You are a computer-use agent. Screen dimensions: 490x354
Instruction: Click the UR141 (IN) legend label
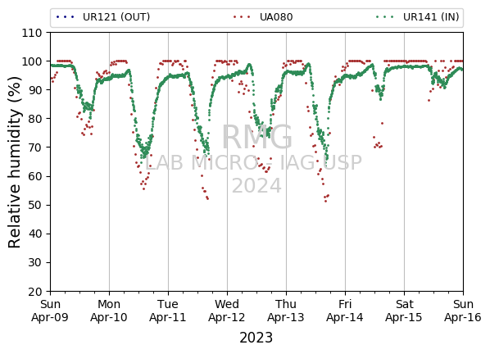tap(431, 17)
